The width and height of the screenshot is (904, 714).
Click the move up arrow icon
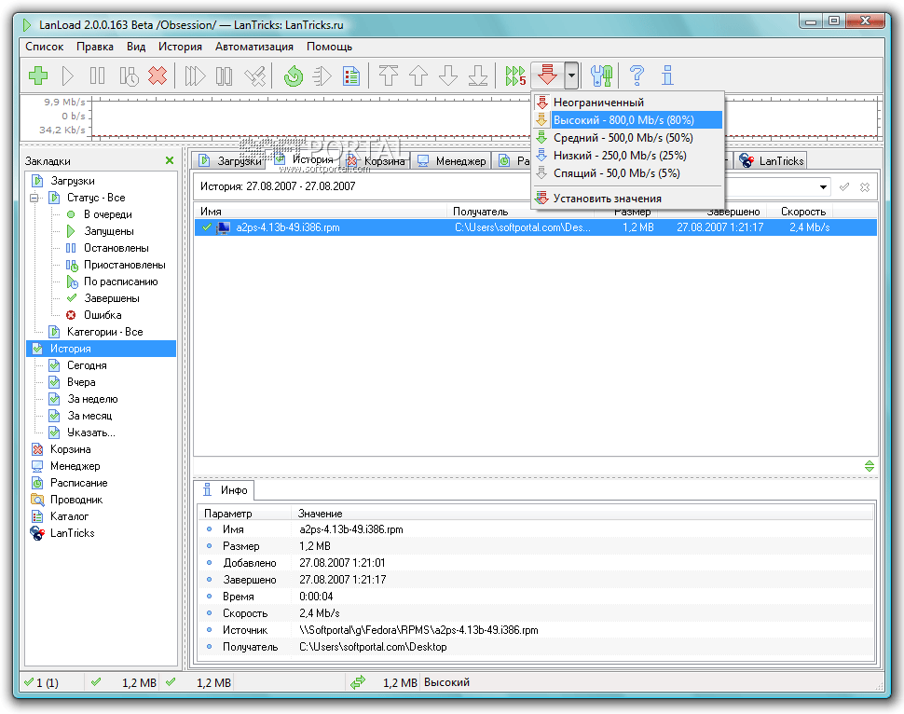[x=418, y=76]
